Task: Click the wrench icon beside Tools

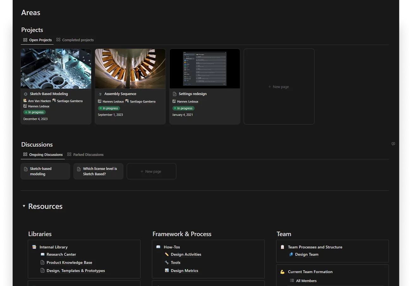Action: 167,263
